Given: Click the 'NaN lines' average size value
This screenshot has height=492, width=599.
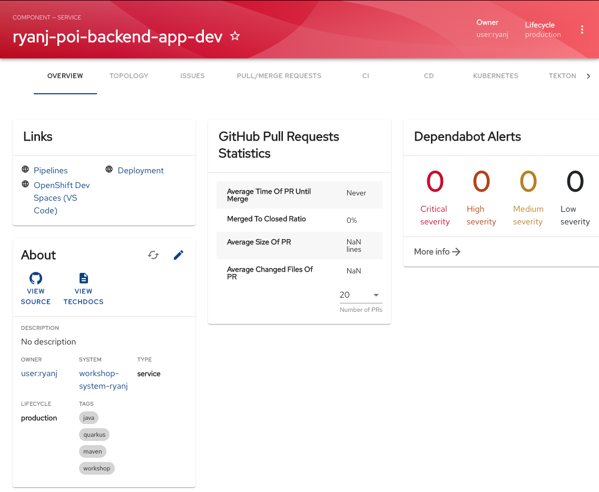Looking at the screenshot, I should tap(353, 245).
